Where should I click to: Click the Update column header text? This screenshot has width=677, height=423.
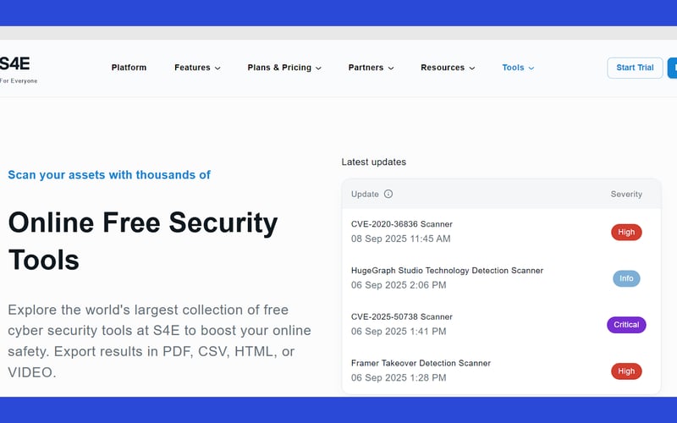pyautogui.click(x=365, y=195)
